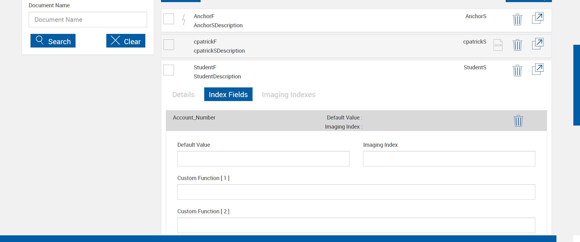Select the AnchorF checkbox
The width and height of the screenshot is (580, 242).
169,19
